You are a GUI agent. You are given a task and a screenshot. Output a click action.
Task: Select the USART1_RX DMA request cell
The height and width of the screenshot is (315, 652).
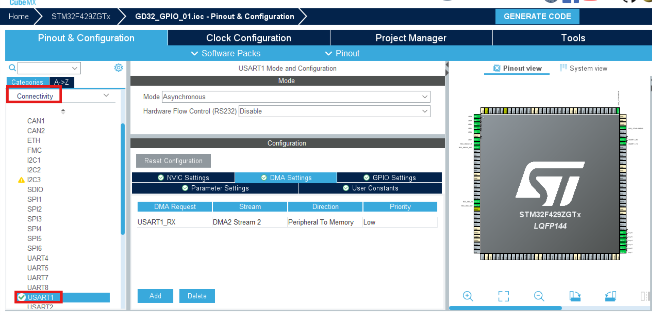pos(175,222)
